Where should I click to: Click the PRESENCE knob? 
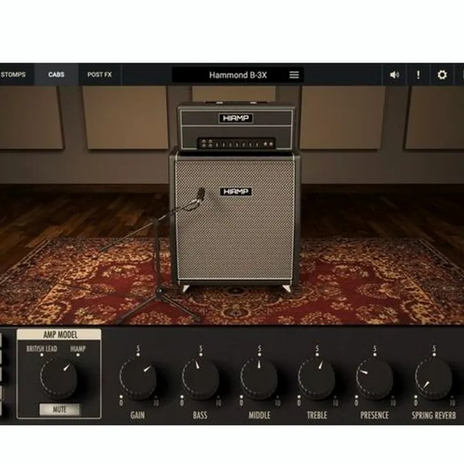[x=374, y=378]
